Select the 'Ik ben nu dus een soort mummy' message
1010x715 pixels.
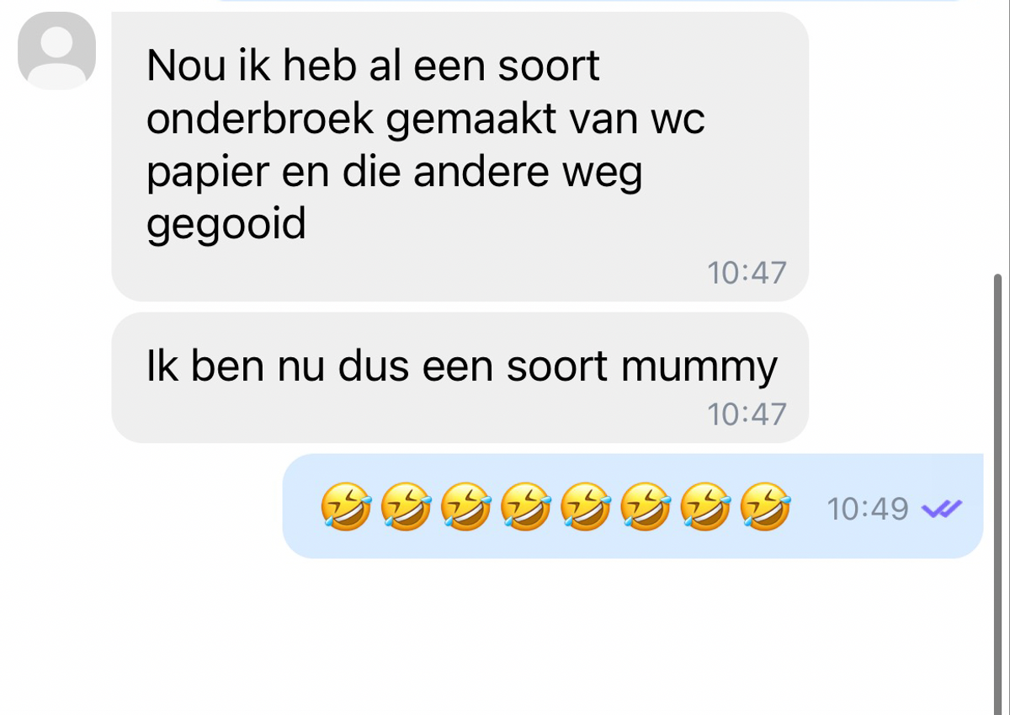(460, 377)
